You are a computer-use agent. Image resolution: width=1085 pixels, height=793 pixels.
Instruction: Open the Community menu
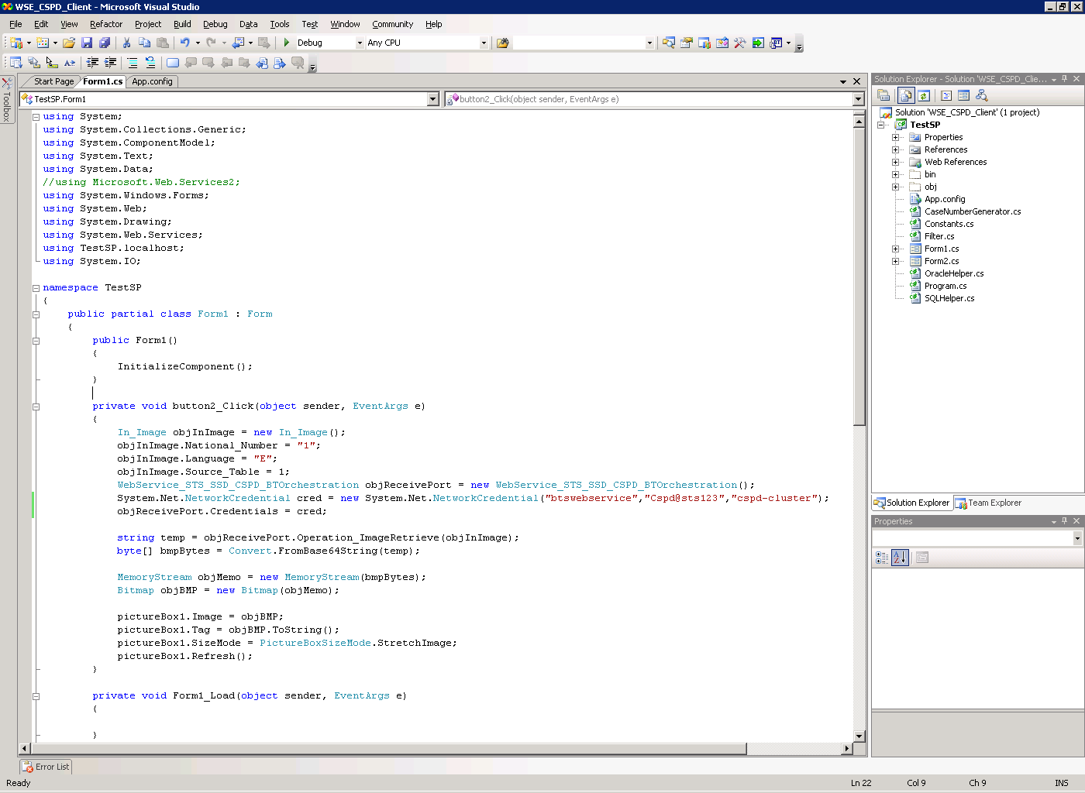(393, 24)
